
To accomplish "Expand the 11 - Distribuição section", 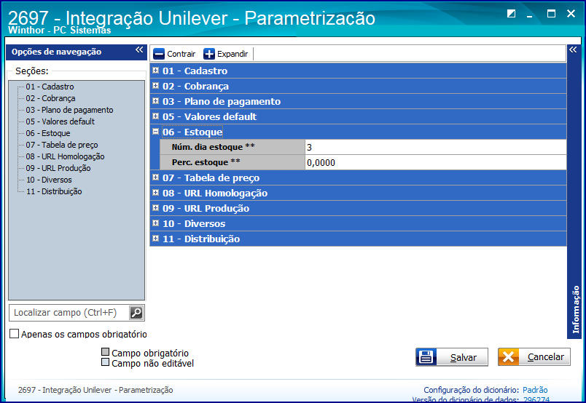I will [156, 239].
